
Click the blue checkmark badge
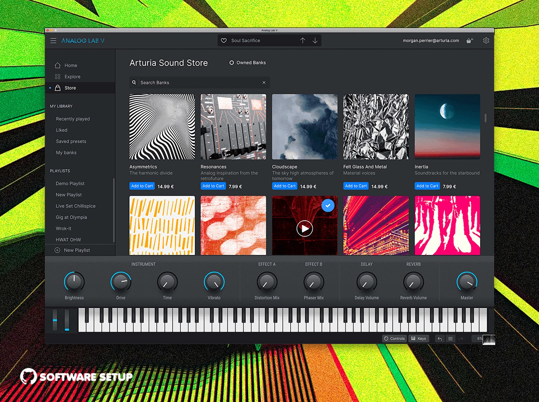(328, 205)
